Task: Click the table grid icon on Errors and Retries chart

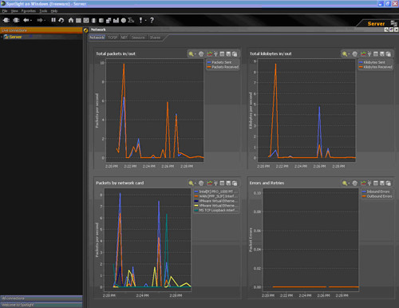Action: click(x=376, y=184)
